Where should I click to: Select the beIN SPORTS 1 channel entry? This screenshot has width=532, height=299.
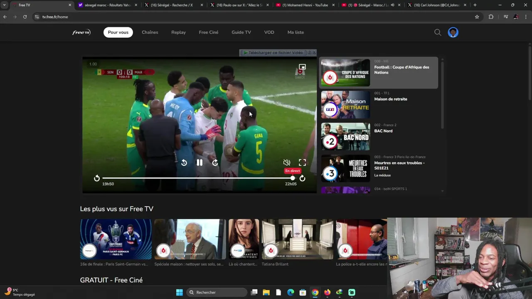coord(379,189)
